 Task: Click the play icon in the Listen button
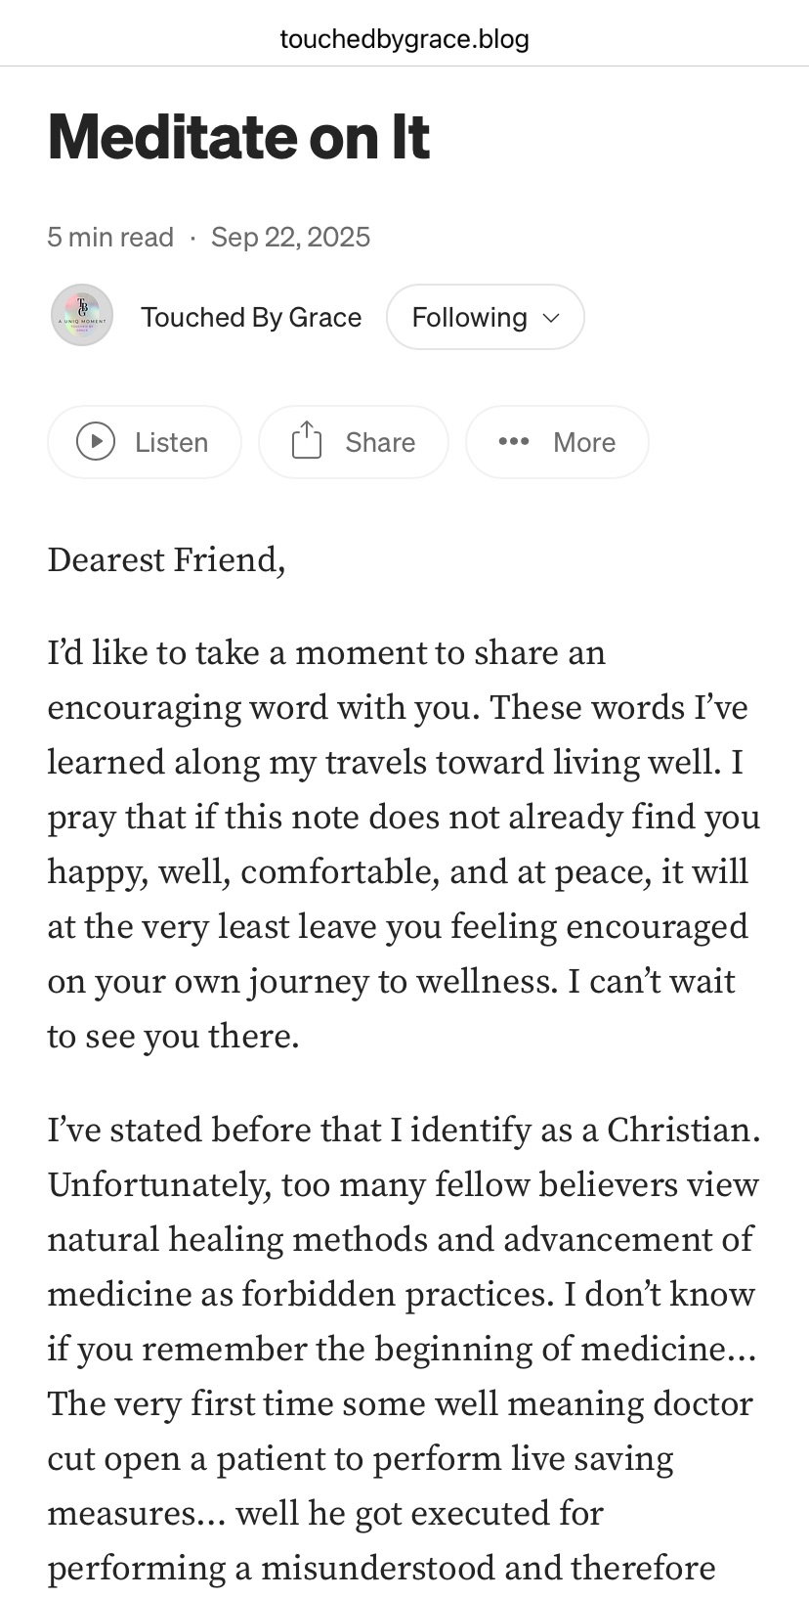point(96,442)
